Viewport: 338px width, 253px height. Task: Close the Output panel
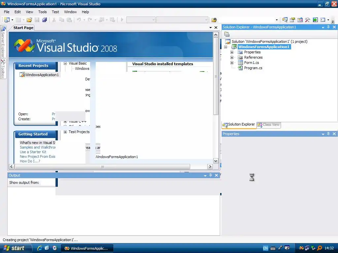click(x=217, y=175)
